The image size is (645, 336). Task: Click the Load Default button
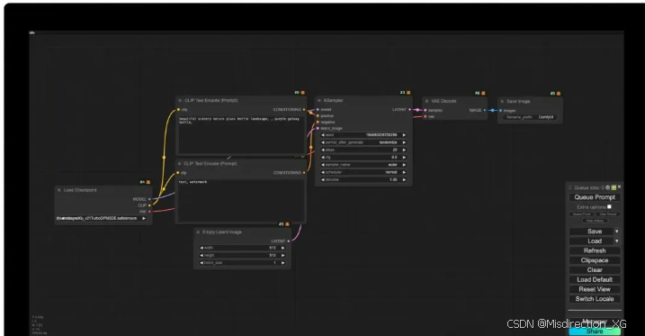click(595, 279)
